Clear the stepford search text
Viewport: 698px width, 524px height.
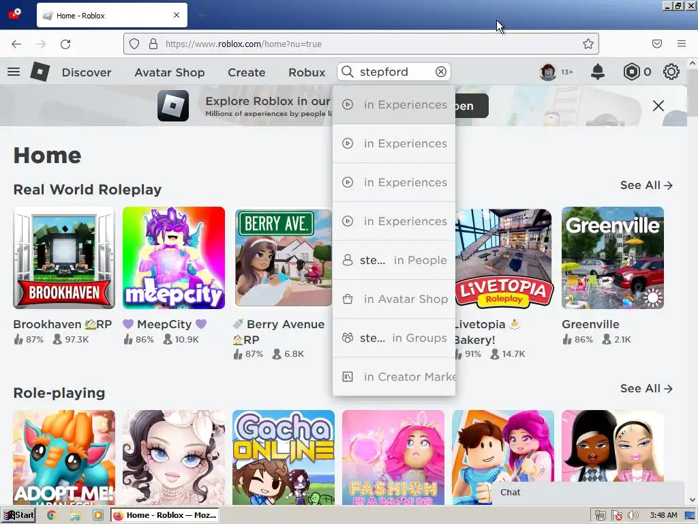tap(441, 72)
